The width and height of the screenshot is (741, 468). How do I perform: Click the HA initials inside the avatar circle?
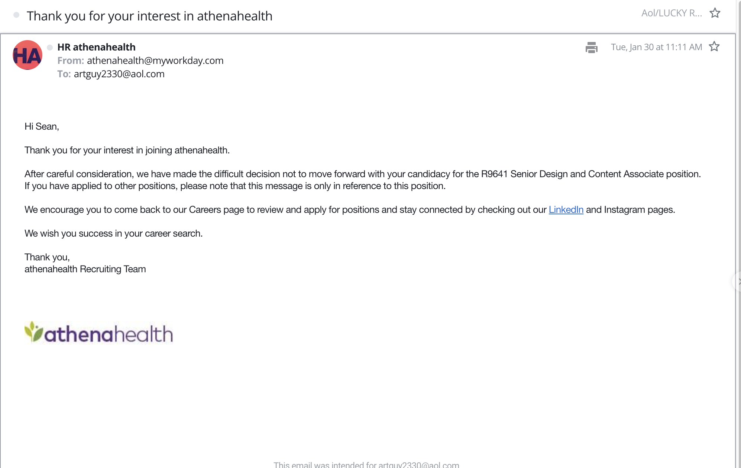(27, 55)
